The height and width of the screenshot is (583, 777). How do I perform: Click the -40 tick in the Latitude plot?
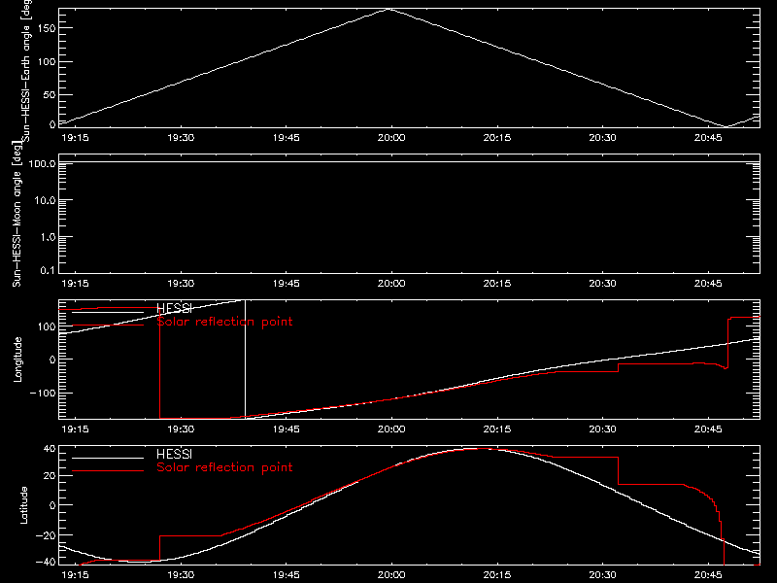click(46, 563)
